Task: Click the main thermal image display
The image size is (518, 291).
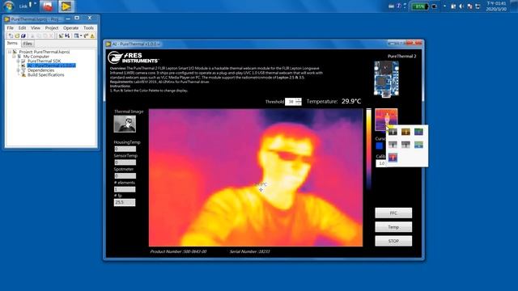Action: tap(256, 178)
